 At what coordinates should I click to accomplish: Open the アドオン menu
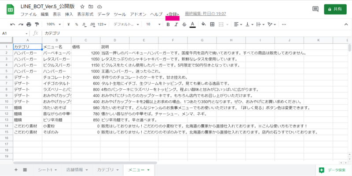point(138,14)
